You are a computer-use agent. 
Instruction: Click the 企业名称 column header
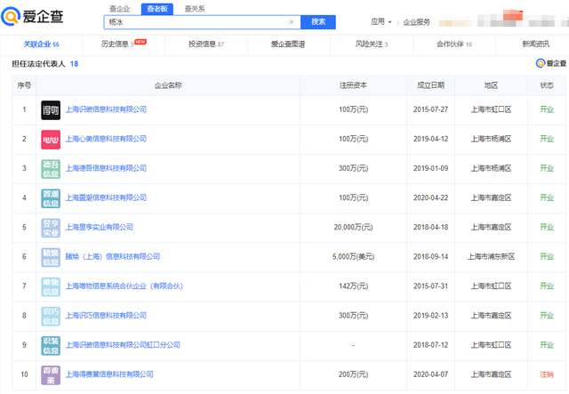tap(168, 85)
